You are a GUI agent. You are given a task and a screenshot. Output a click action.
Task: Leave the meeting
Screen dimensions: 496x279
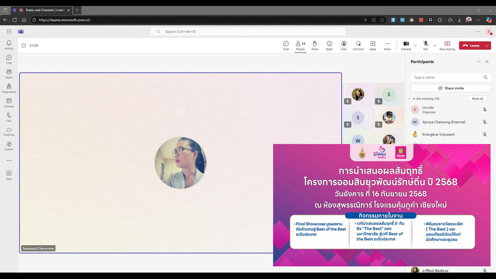471,46
